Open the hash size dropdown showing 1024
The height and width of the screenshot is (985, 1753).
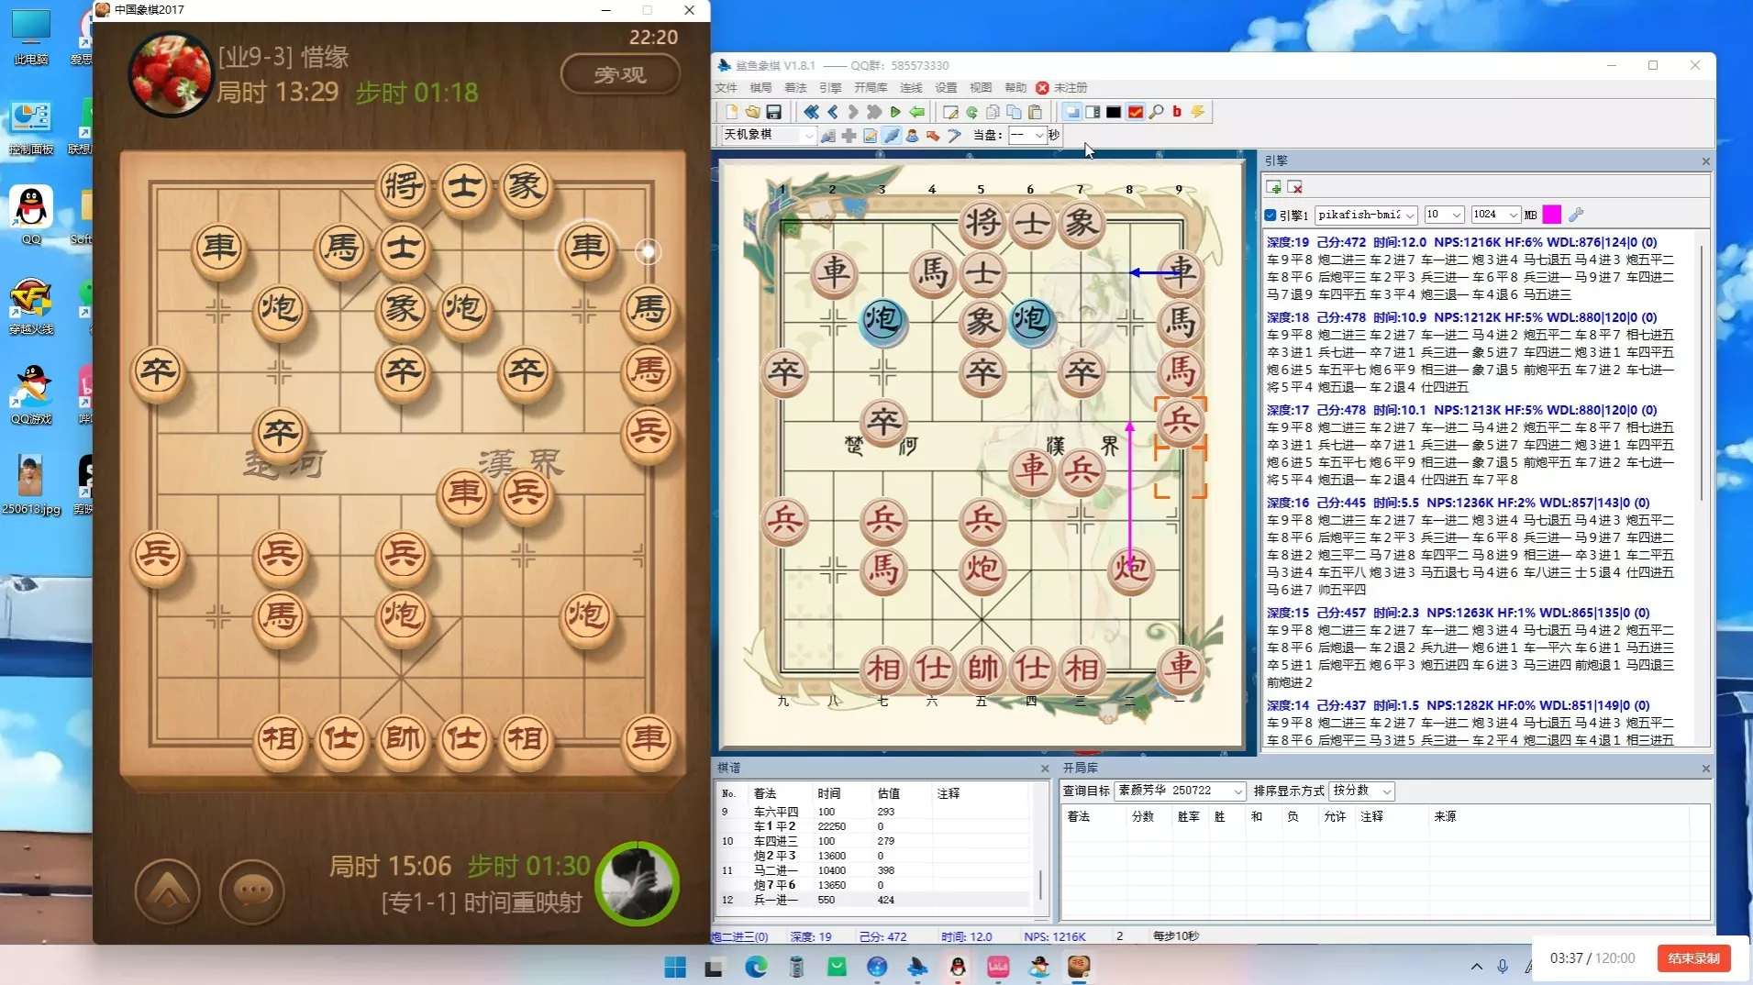(x=1495, y=215)
